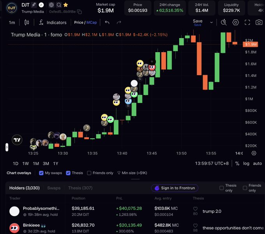Click the Save layout button
The width and height of the screenshot is (265, 234).
(x=198, y=23)
